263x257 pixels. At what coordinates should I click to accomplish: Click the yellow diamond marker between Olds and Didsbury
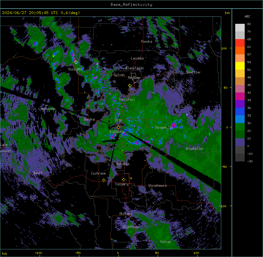[118, 127]
